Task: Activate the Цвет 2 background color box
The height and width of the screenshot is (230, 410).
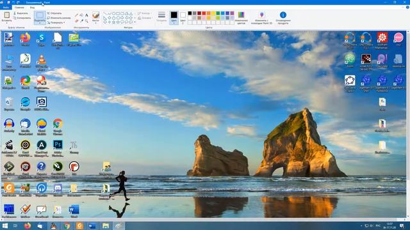Action: [x=183, y=18]
